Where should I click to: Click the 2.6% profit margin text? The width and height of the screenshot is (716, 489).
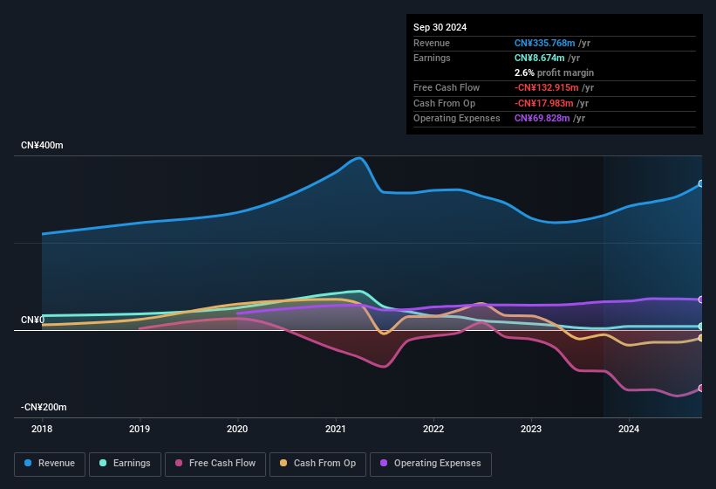pyautogui.click(x=554, y=72)
